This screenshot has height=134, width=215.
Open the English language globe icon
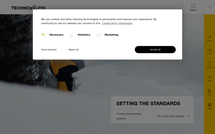(209, 105)
